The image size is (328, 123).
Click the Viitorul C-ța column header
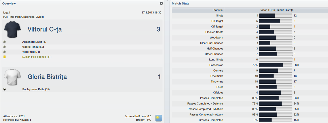(250, 10)
